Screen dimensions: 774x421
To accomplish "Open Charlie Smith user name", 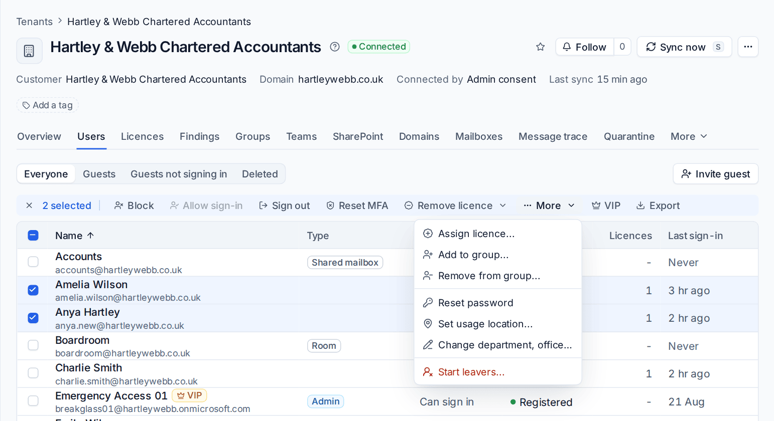I will pyautogui.click(x=88, y=368).
